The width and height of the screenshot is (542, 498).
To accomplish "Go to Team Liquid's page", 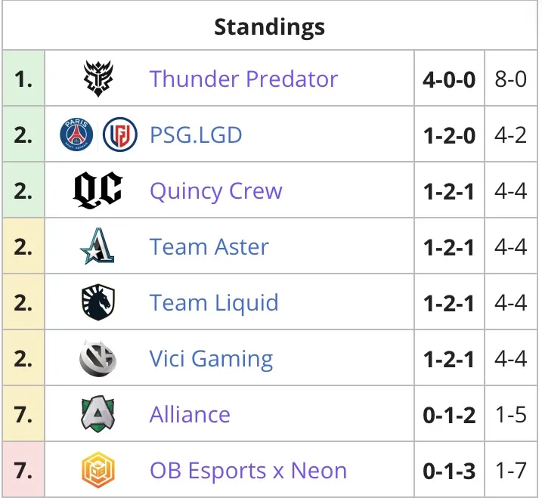I will tap(214, 303).
